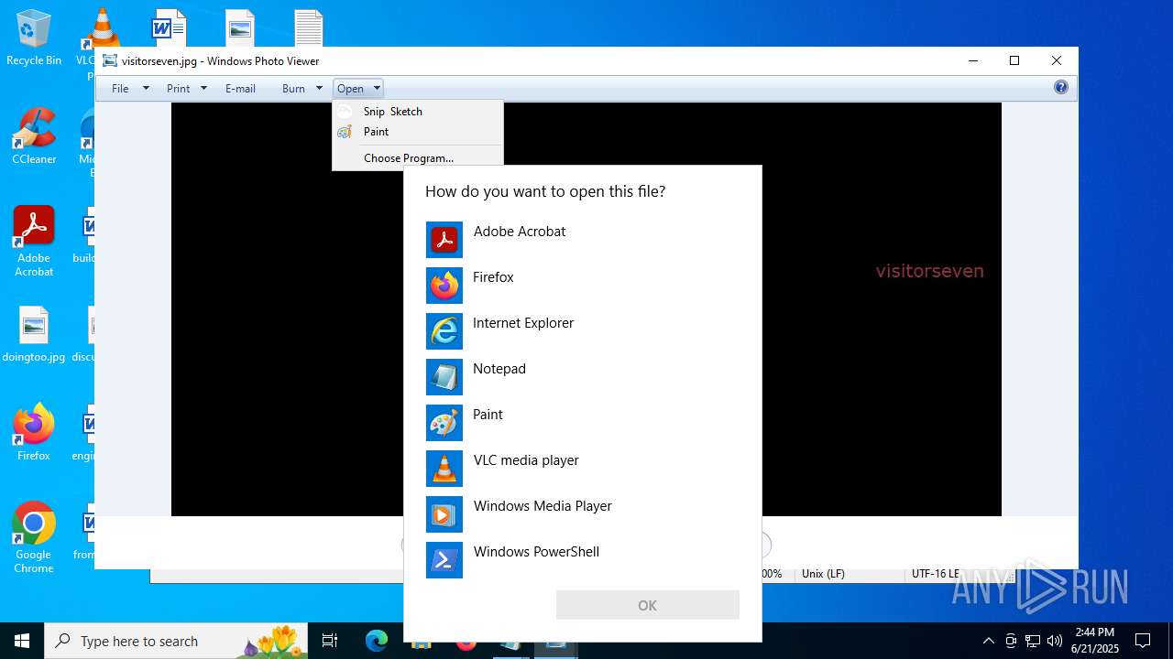Select the Firefox text in the dialog
Screen dimensions: 1173x659
coord(493,277)
